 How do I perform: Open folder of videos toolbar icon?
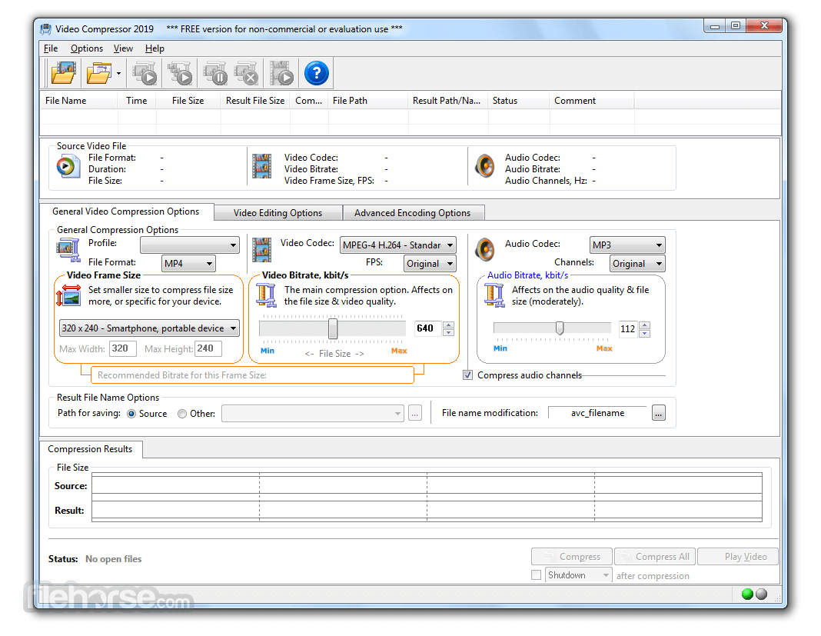[99, 73]
